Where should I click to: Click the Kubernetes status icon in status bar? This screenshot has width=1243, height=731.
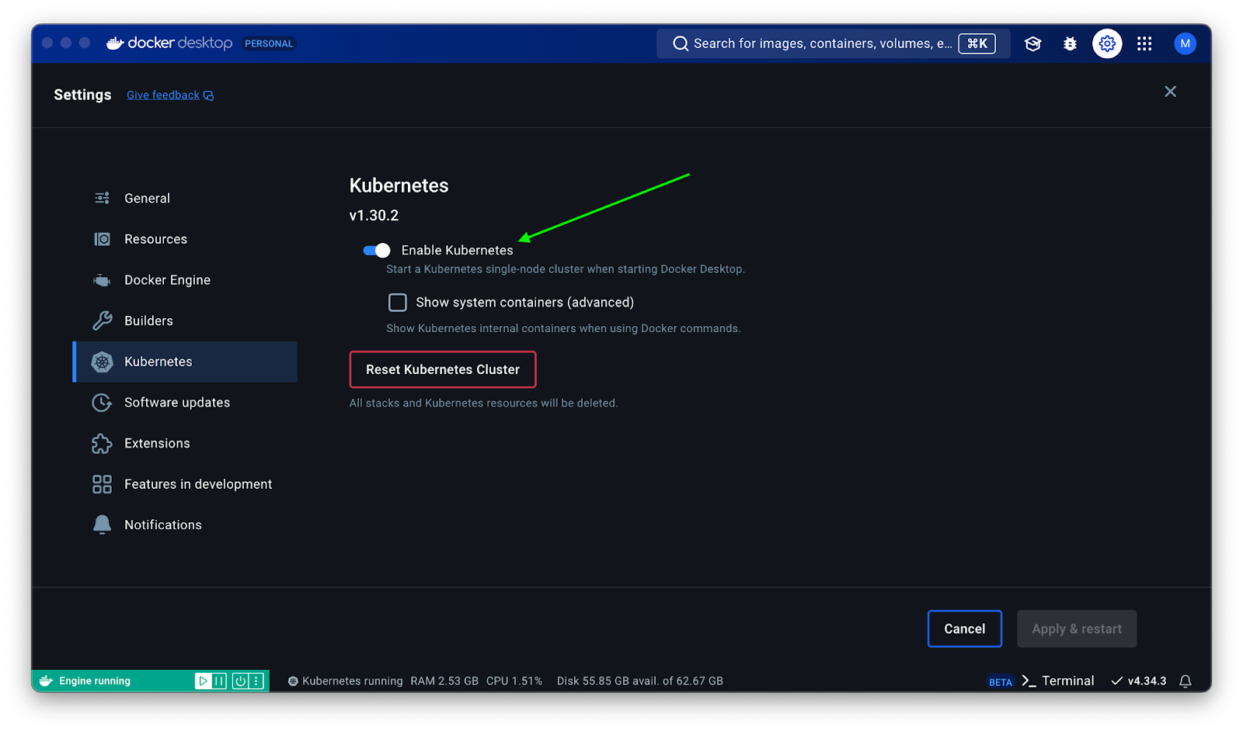tap(293, 681)
